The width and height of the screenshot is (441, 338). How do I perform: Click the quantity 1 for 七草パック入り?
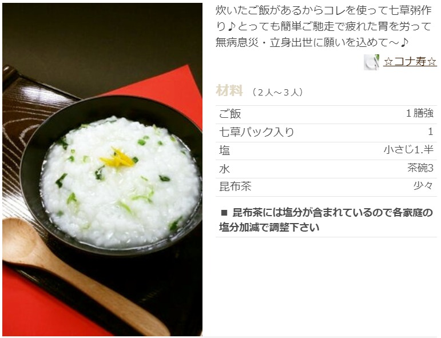(431, 132)
